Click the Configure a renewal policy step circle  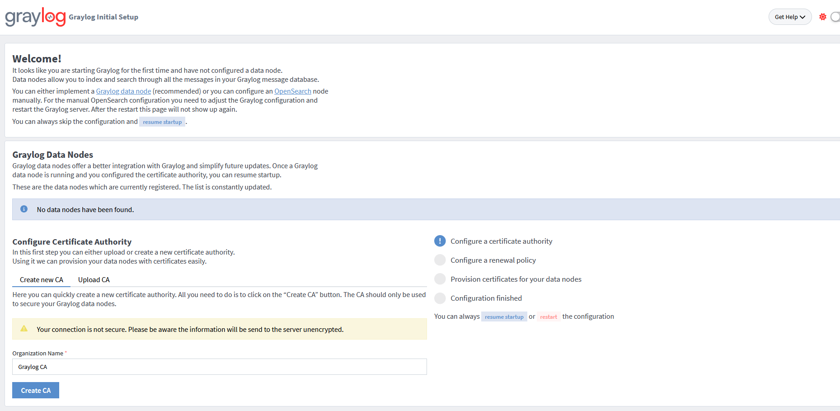tap(440, 260)
